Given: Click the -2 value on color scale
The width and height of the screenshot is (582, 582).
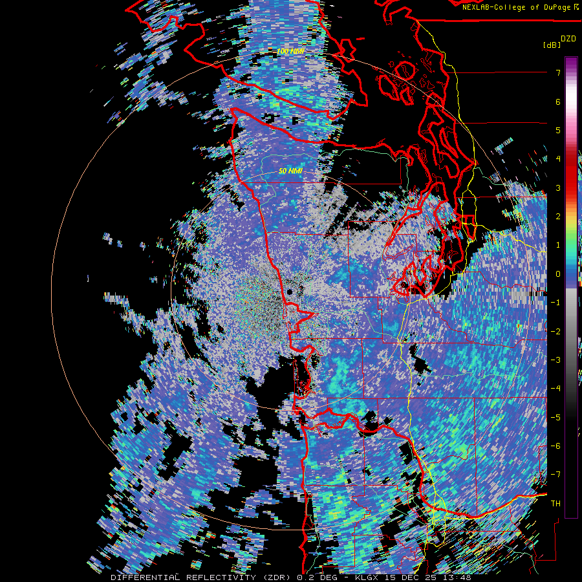Looking at the screenshot, I should (x=555, y=331).
